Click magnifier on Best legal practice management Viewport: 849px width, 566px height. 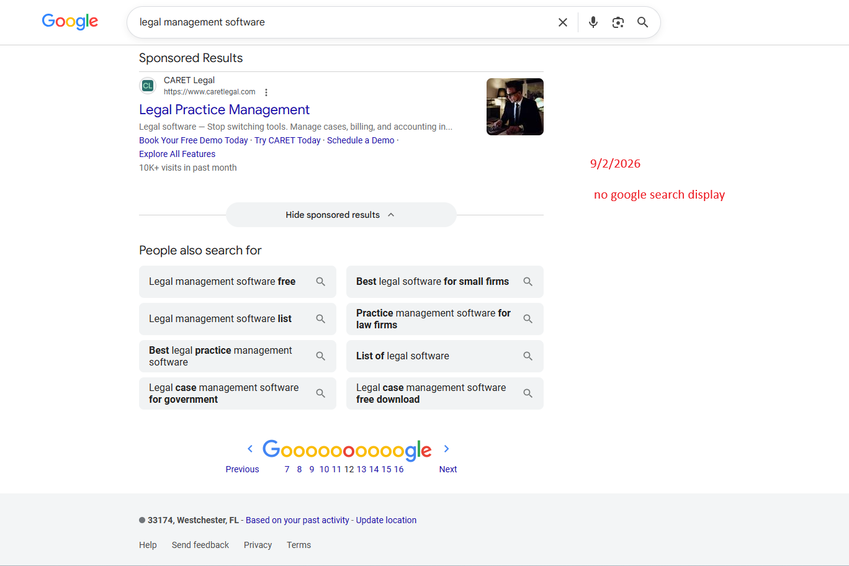(321, 356)
